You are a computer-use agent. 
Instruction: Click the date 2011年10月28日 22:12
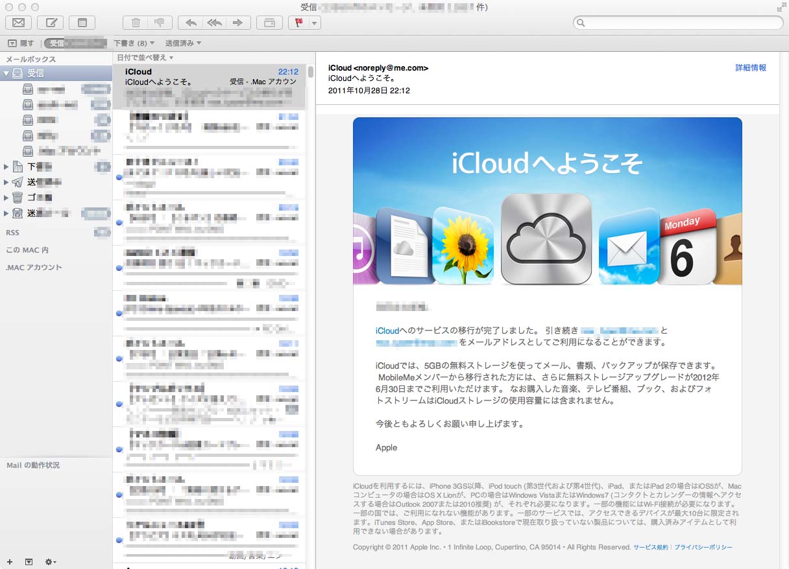(369, 91)
